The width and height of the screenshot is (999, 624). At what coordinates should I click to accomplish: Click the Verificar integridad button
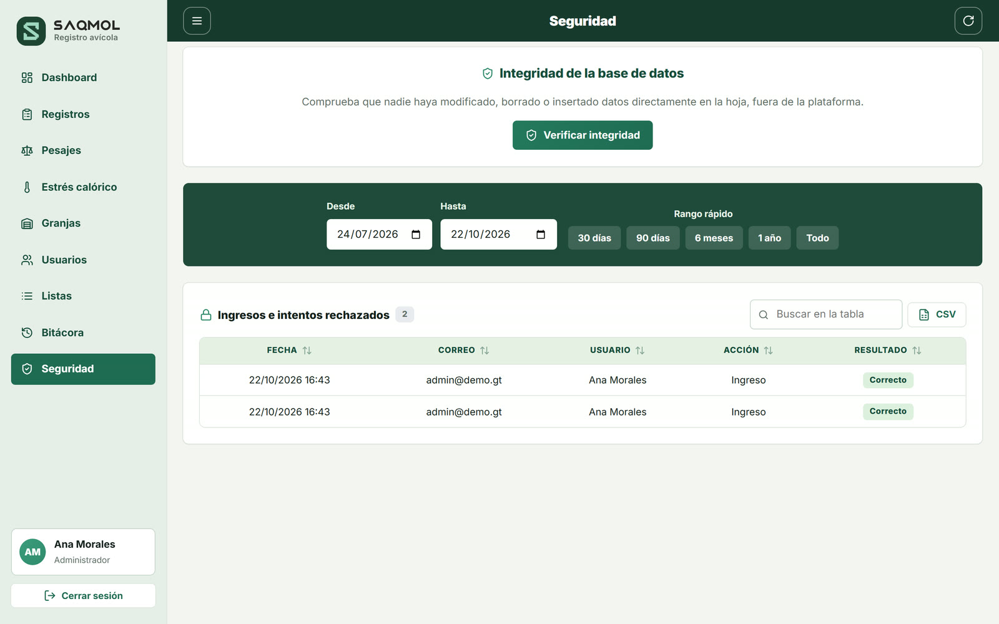click(x=583, y=135)
